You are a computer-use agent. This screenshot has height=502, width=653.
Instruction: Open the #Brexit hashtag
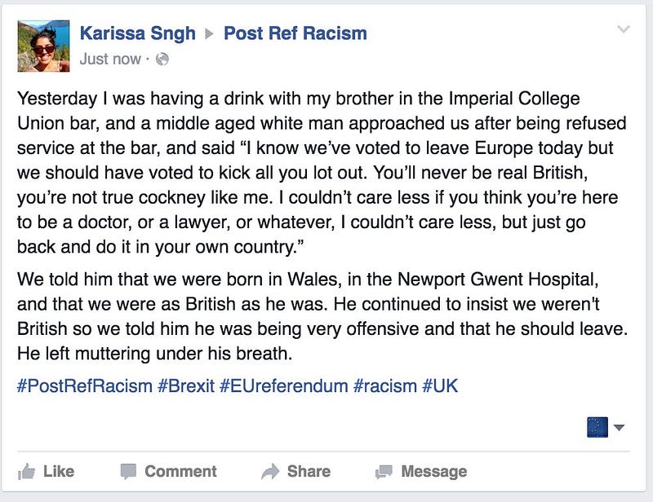click(x=185, y=385)
